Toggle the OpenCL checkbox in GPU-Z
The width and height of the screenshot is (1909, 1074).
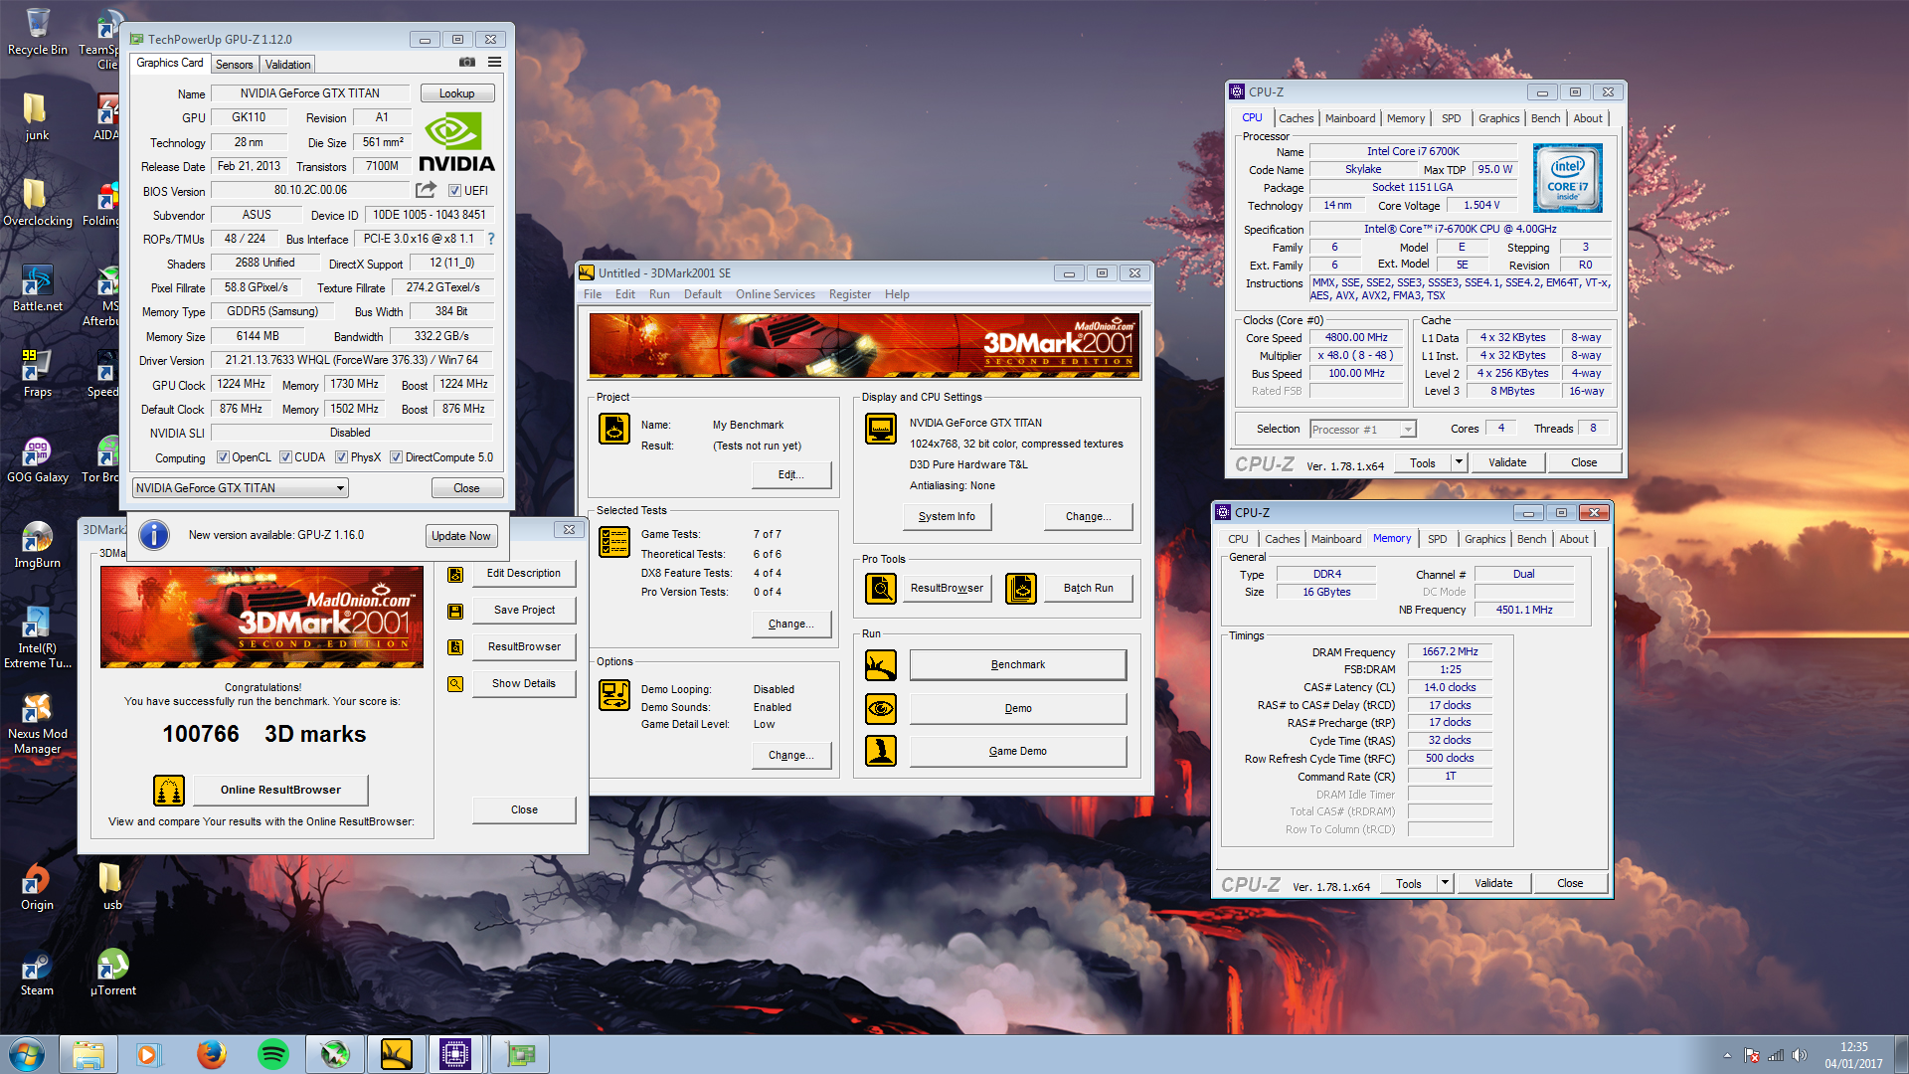coord(224,457)
